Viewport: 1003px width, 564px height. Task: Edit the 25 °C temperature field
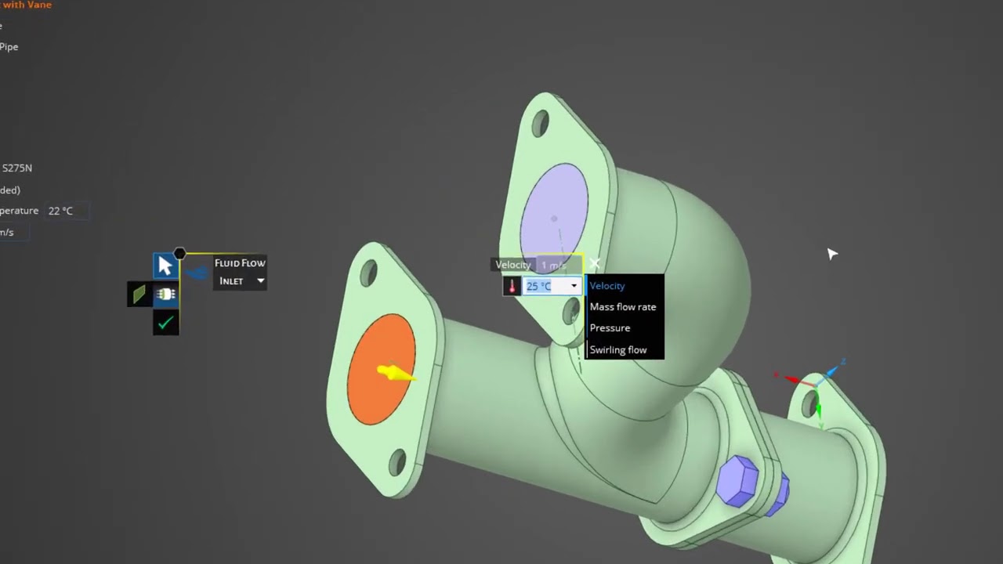coord(552,286)
